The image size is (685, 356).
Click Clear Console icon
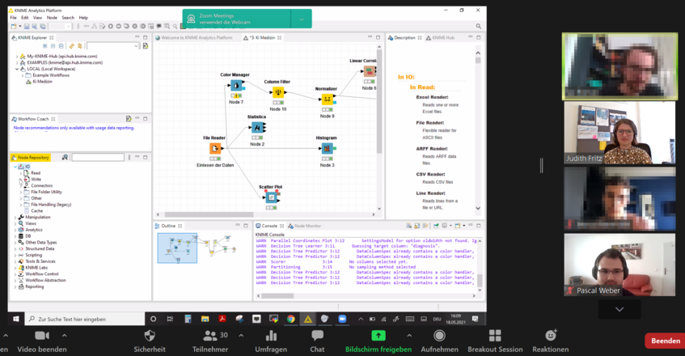(409, 226)
